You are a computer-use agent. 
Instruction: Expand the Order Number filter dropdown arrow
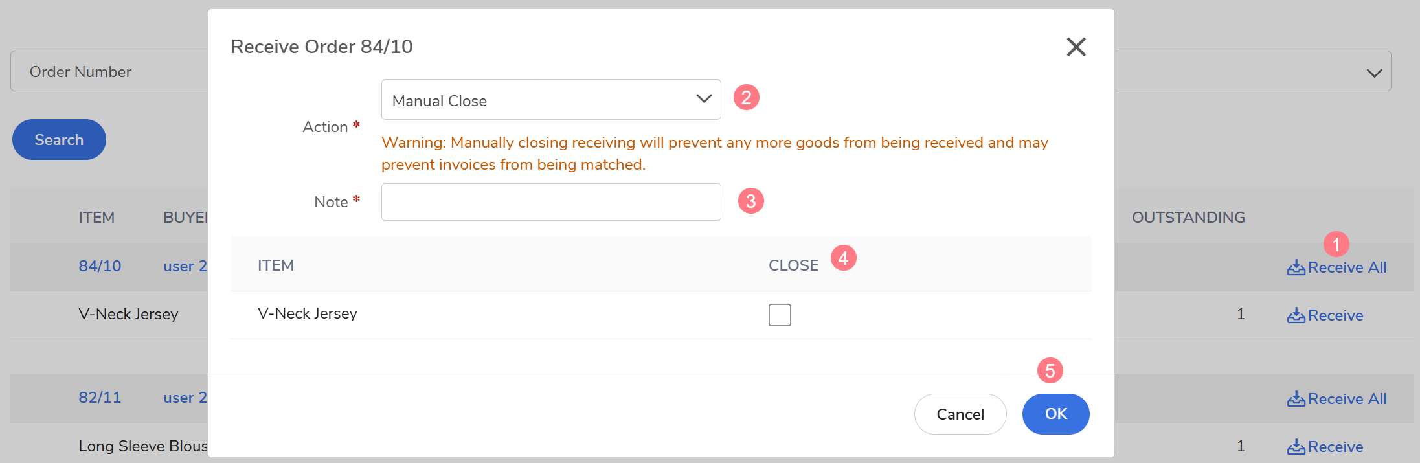[1374, 73]
